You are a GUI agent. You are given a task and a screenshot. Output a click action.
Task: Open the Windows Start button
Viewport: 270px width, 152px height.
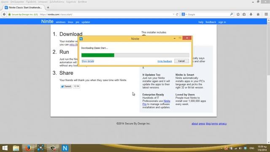[x=5, y=148]
